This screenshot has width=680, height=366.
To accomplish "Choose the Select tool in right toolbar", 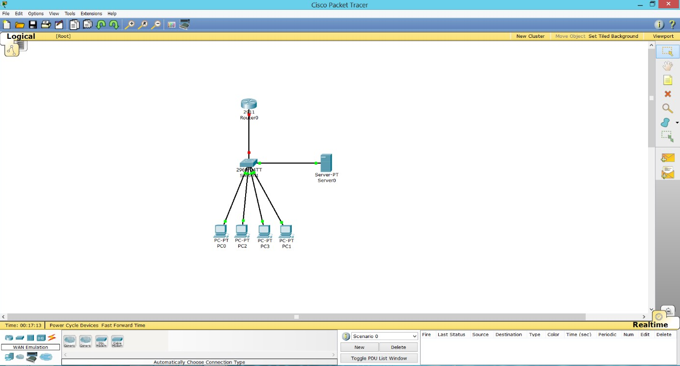I will 667,51.
